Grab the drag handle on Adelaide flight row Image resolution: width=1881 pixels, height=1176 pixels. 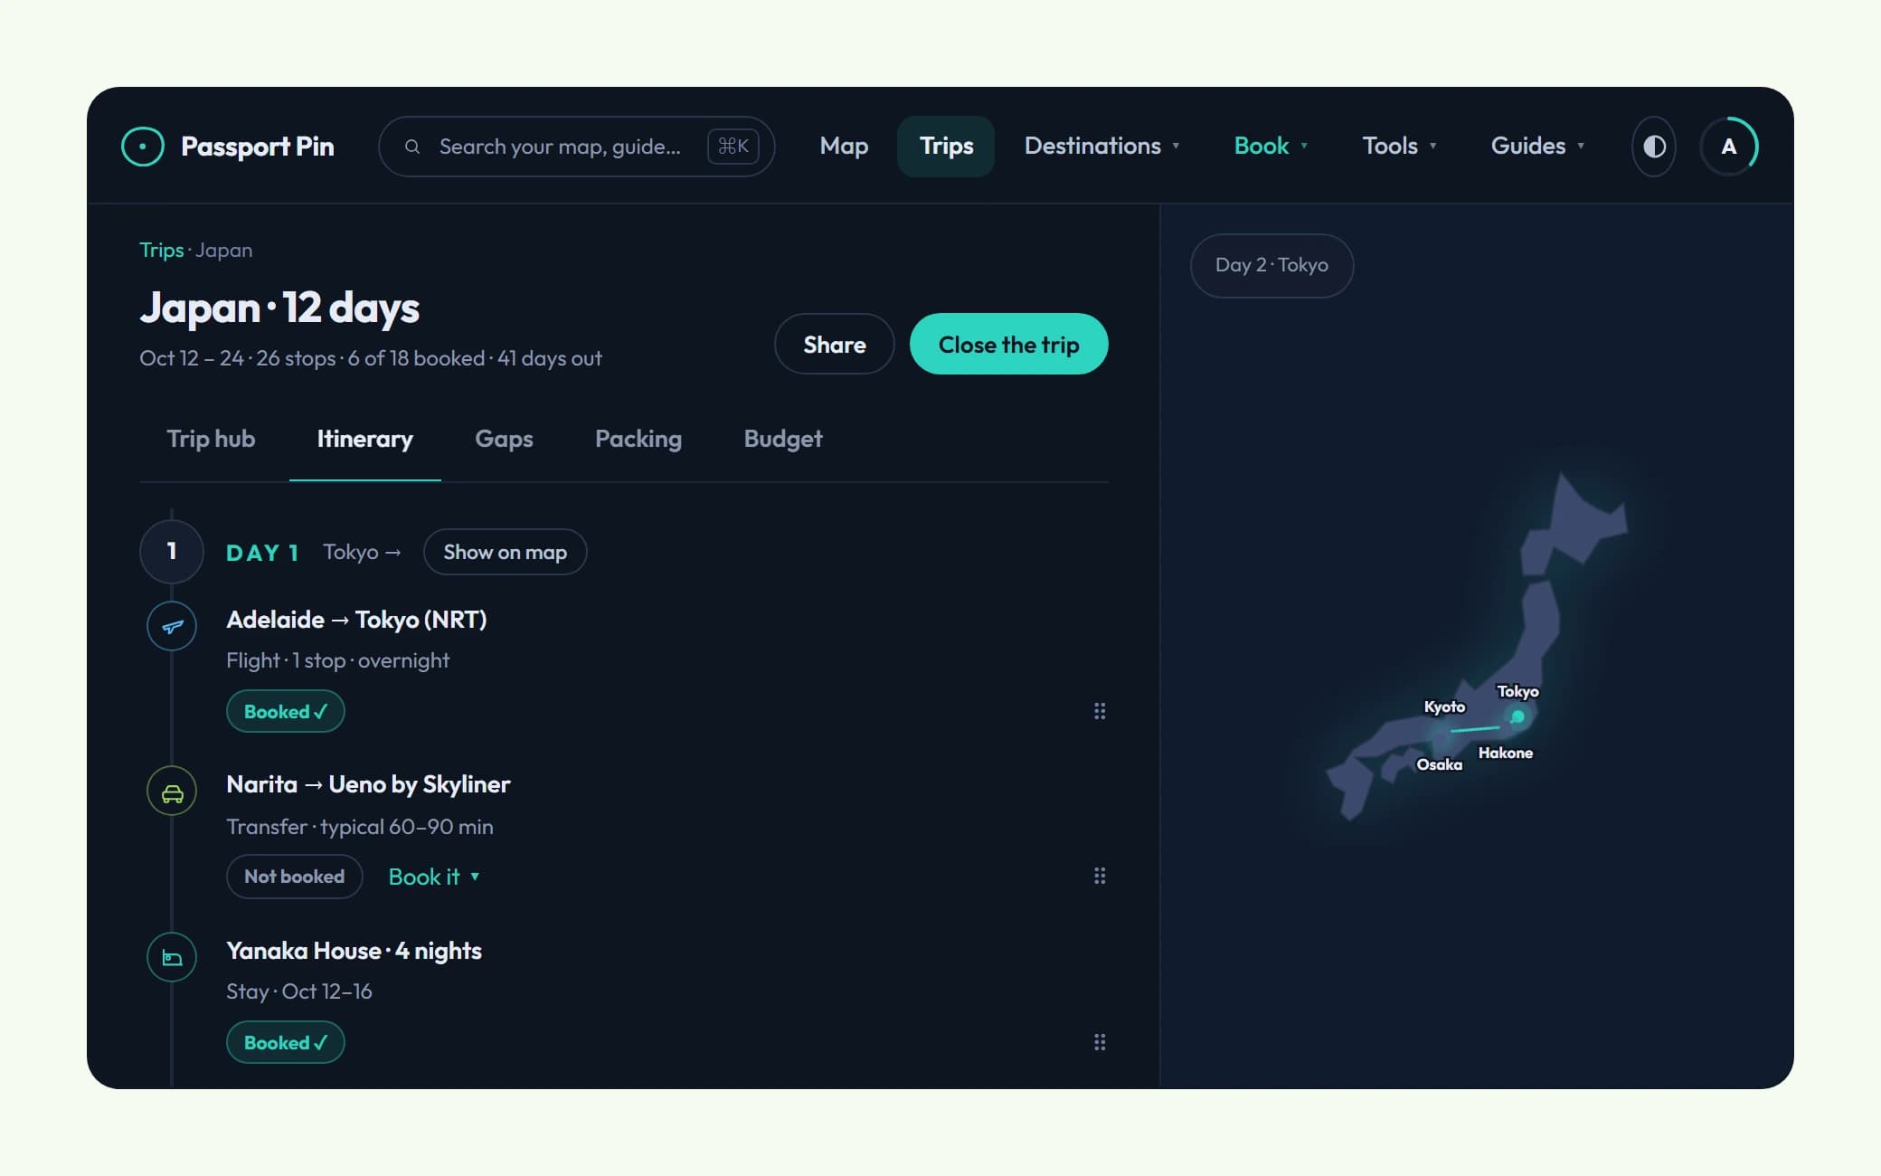coord(1100,711)
